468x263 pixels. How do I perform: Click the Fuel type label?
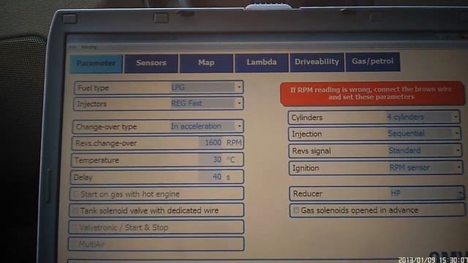pyautogui.click(x=93, y=88)
